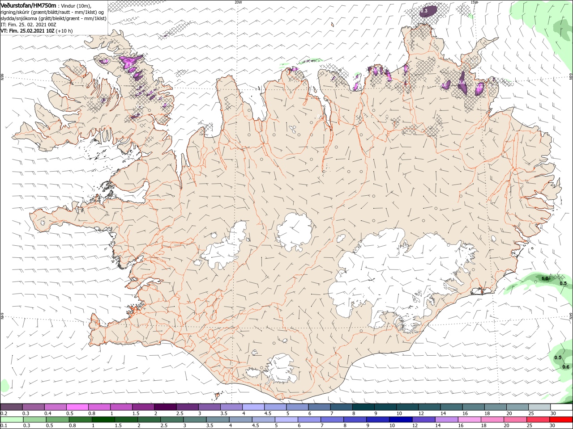Pick the bright pink 0.5 swatch in the upper legend row

coord(77,407)
